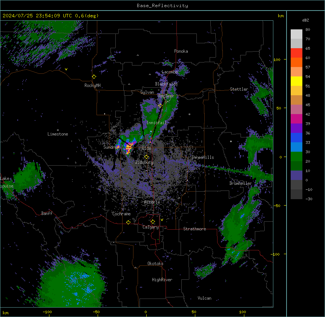The width and height of the screenshot is (325, 317).
Task: Click the Strathmore label
Action: point(195,229)
